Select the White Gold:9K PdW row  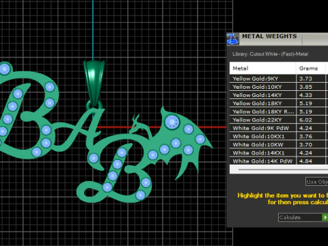click(279, 128)
